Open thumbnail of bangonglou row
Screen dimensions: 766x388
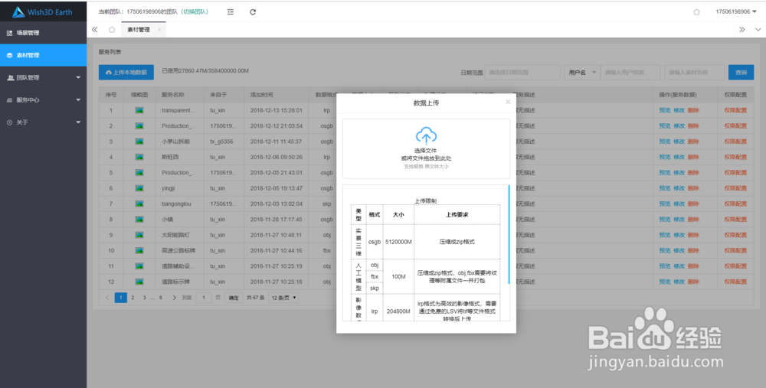click(139, 204)
